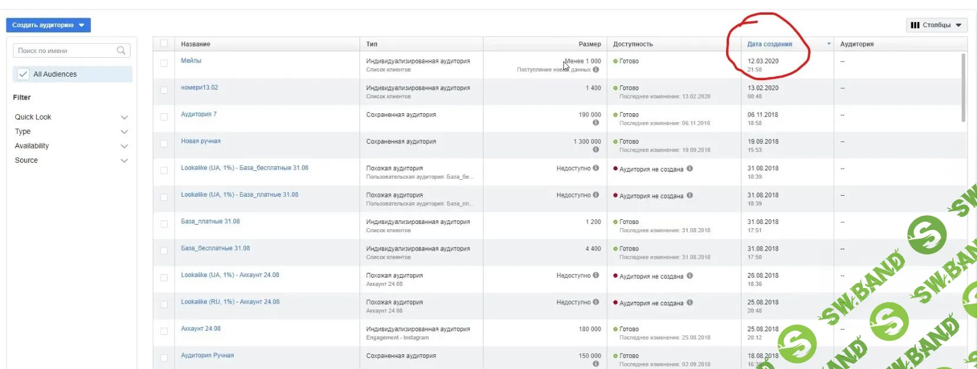The image size is (977, 369).
Task: Expand the Availability filter section
Action: click(x=124, y=146)
